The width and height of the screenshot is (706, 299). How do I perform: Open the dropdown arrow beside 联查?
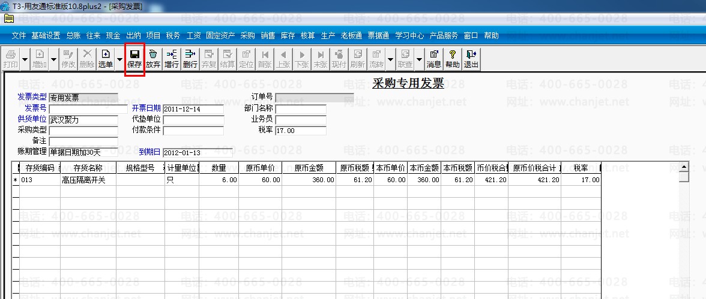point(420,59)
